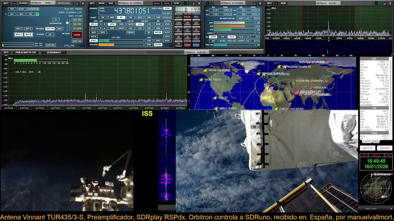Click the green RX indicator square in Main panel
Viewport: 394px width, 221px height.
click(x=37, y=14)
